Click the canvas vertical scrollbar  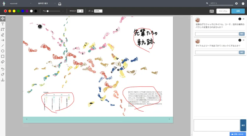click(x=191, y=75)
